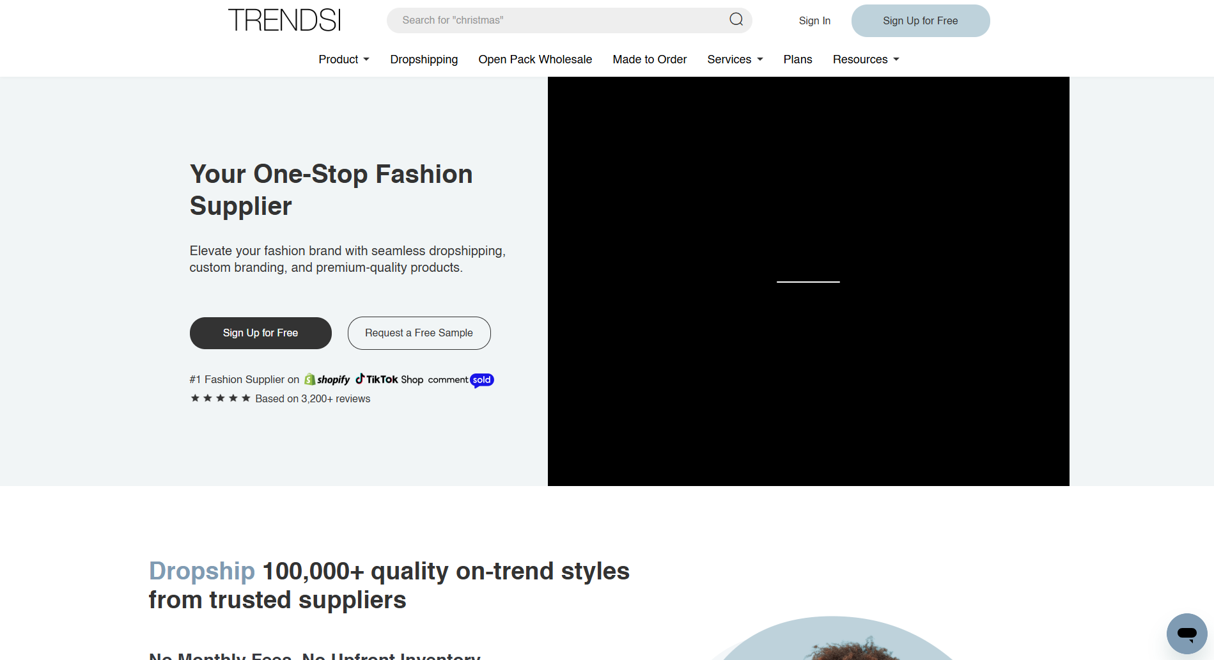Click the five-star rating icons
Viewport: 1214px width, 660px height.
221,398
